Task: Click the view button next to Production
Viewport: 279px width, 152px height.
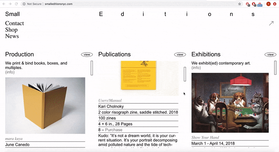Action: pos(87,55)
